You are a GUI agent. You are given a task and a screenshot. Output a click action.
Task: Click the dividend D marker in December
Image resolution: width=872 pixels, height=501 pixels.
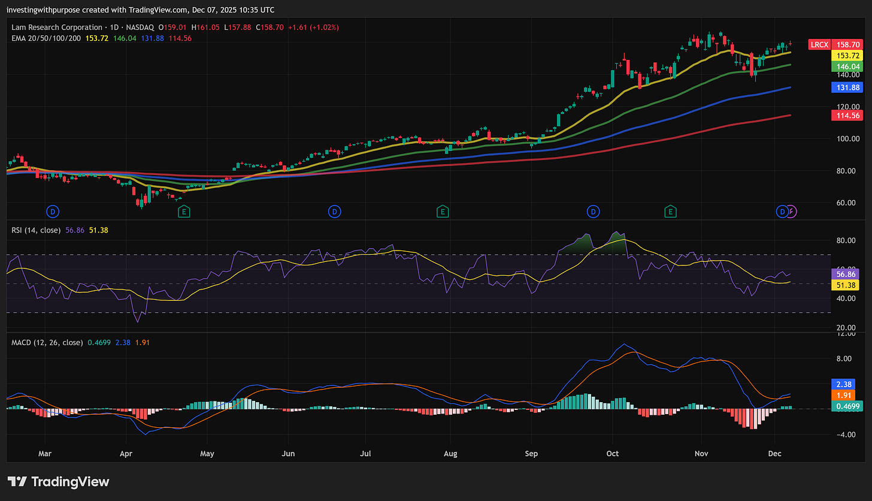tap(782, 211)
